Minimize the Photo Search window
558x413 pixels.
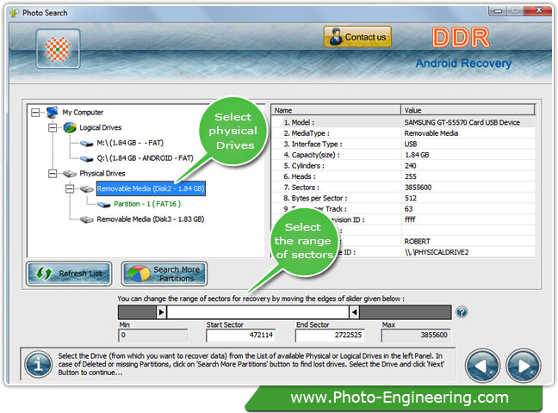[499, 11]
